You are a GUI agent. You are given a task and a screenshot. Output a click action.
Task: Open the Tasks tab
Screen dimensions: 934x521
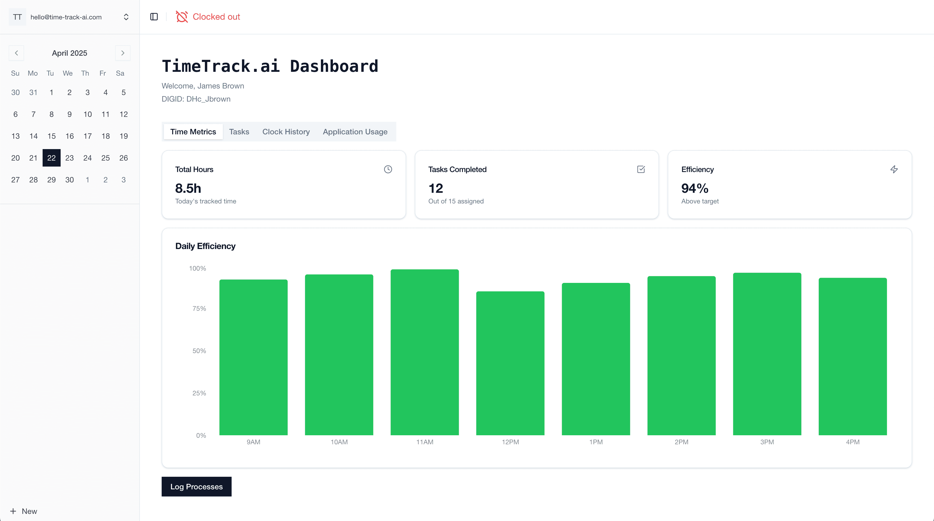click(x=239, y=132)
